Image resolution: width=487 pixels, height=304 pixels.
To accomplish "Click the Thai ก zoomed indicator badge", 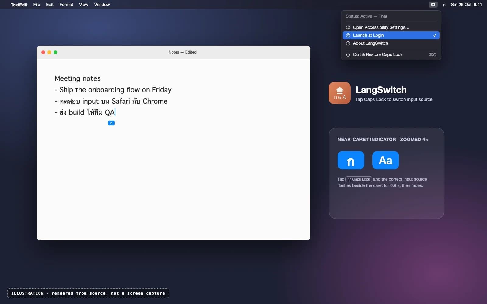I will 351,160.
